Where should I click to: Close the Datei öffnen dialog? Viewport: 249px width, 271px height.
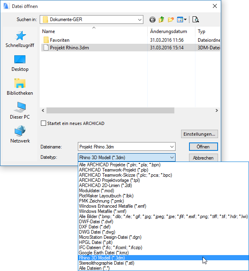click(215, 6)
